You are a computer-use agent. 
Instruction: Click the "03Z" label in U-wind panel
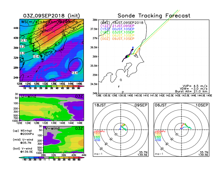(79, 96)
